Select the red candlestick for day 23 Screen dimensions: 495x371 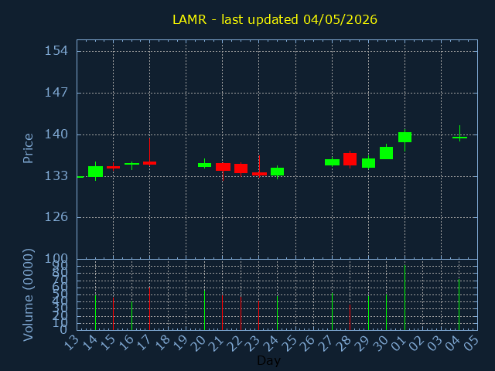click(259, 173)
